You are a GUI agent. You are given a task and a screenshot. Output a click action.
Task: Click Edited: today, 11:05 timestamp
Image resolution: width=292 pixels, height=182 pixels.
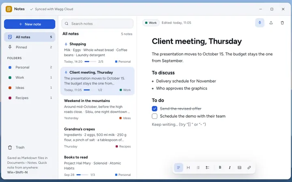(176, 23)
